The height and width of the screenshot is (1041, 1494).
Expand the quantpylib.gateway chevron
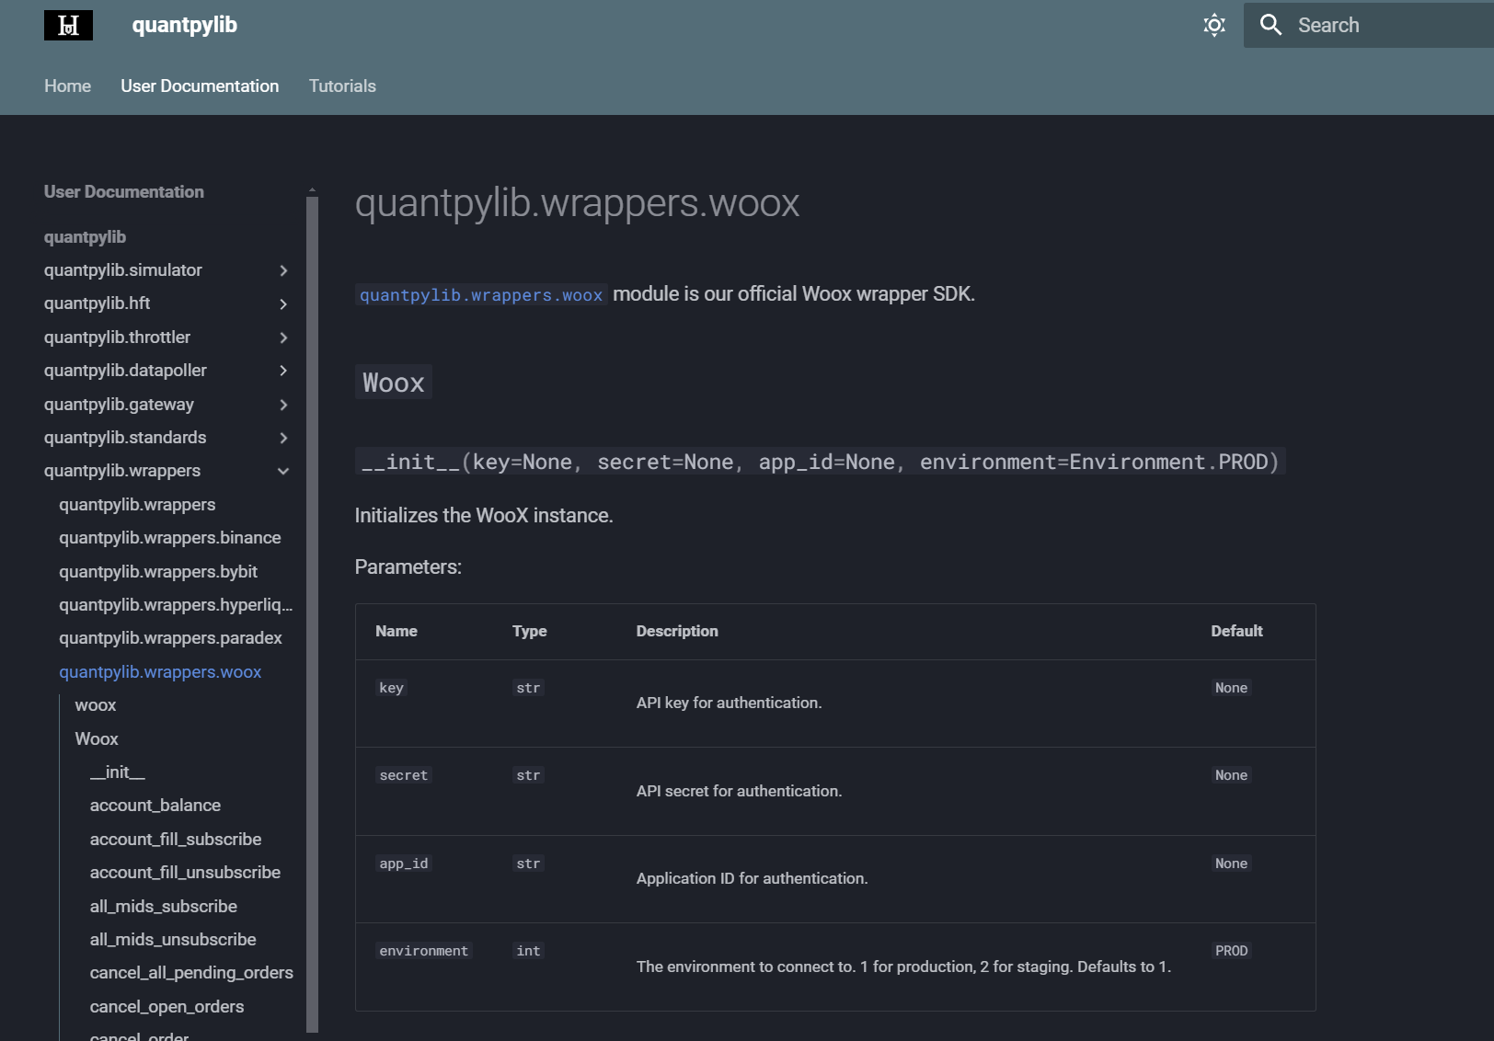(283, 405)
